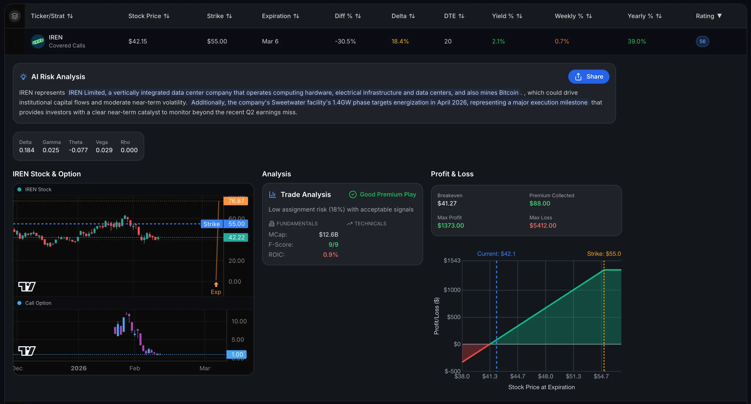Sort by DTE column
The image size is (751, 404).
[x=454, y=16]
